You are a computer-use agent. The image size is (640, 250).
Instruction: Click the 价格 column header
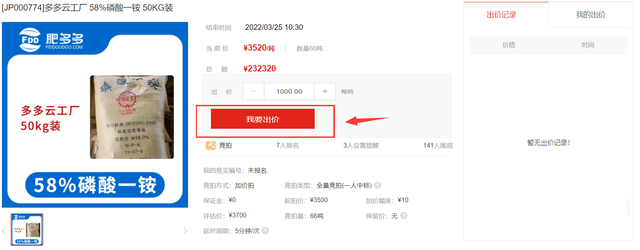pos(509,45)
